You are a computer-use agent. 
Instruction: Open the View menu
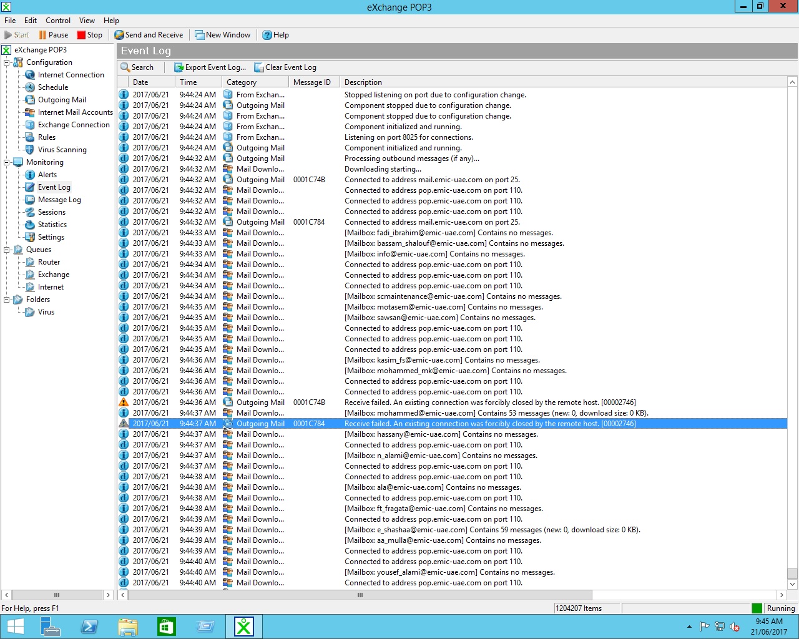coord(87,21)
